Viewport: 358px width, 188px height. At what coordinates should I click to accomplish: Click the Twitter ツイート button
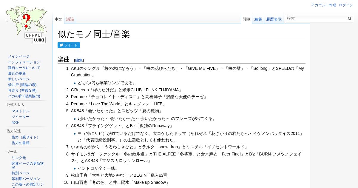pyautogui.click(x=69, y=45)
